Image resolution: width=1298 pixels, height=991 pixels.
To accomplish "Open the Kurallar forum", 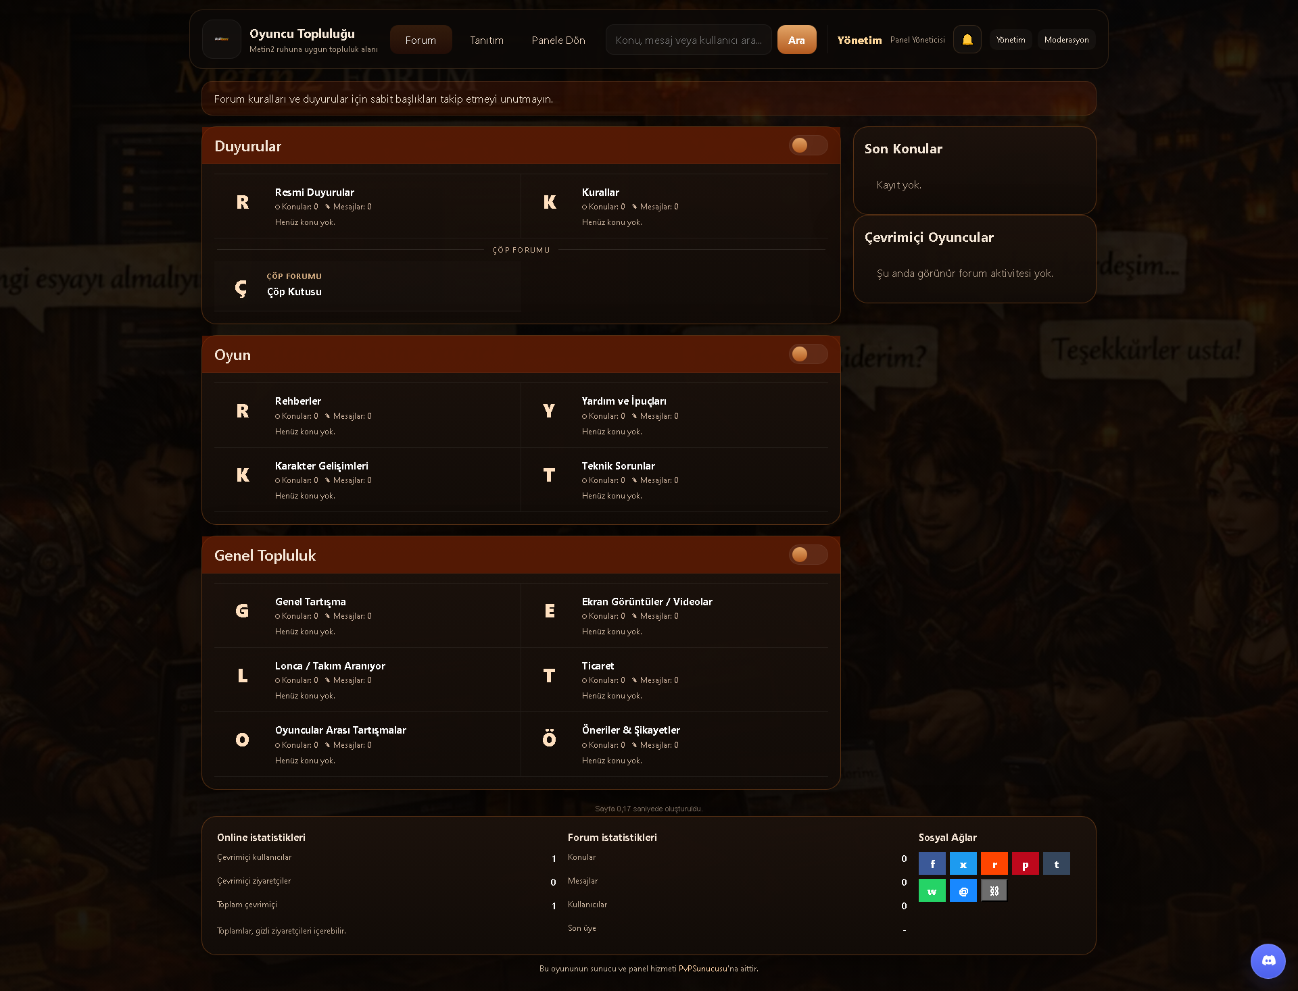I will [x=600, y=193].
